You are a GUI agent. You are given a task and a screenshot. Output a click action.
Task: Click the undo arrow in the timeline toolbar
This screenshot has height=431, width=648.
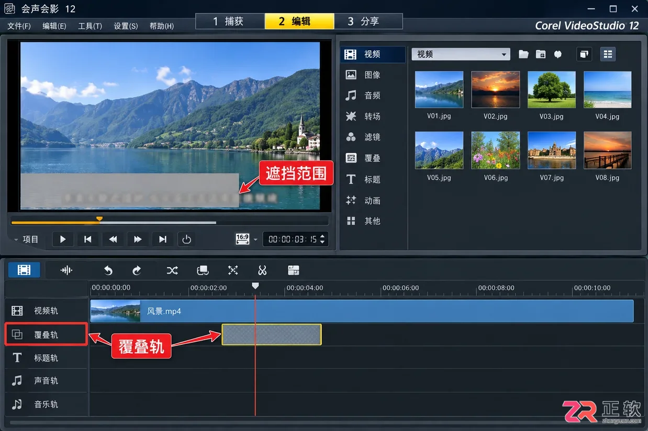click(x=108, y=270)
